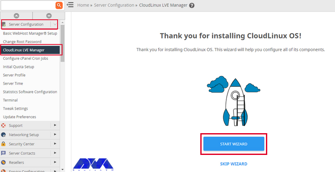The image size is (335, 172).
Task: Expand the Support section arrow
Action: pyautogui.click(x=55, y=125)
